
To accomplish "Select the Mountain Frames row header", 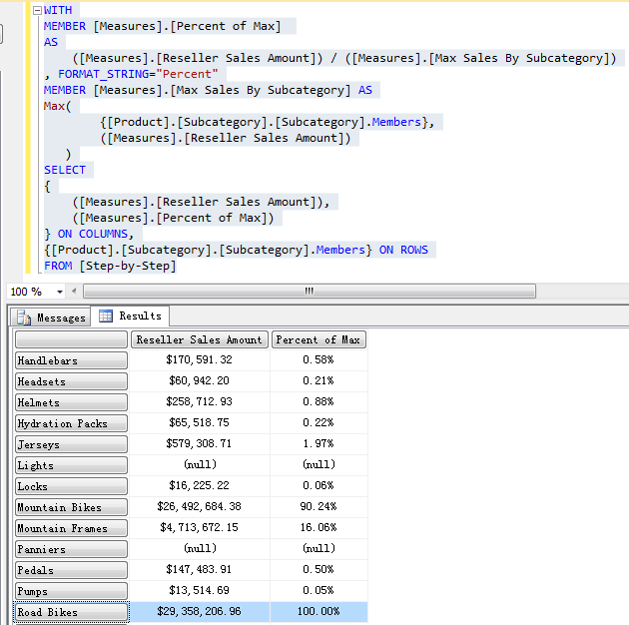I will click(72, 528).
